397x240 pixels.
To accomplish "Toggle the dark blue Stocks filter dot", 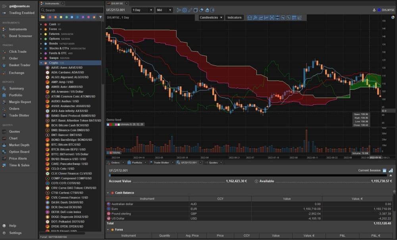I will pyautogui.click(x=77, y=17).
